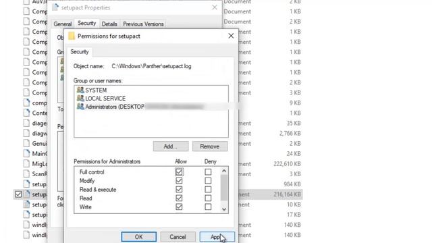Screen dimensions: 432x243
Task: Check Deny box for Read & execute
Action: click(x=208, y=190)
